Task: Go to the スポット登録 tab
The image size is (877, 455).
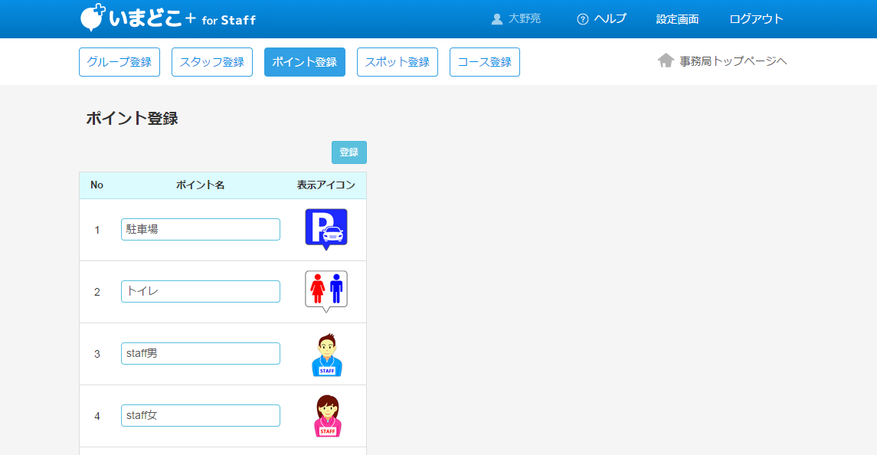Action: click(398, 62)
